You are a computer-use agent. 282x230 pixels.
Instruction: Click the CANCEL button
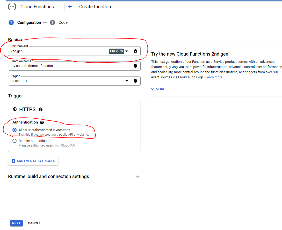click(34, 223)
